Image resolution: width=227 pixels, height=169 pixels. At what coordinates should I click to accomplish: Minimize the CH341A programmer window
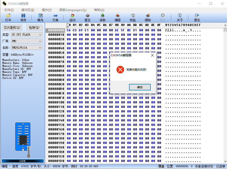[x=199, y=4]
